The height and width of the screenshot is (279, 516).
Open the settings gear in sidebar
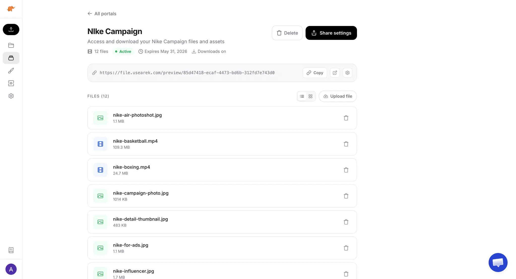(x=11, y=96)
